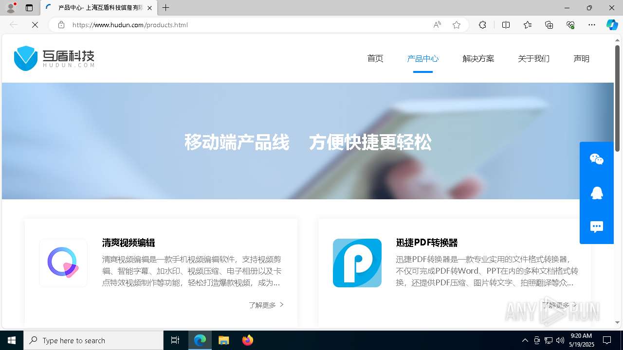The width and height of the screenshot is (623, 350).
Task: Select the 产品中心 browser tab
Action: pyautogui.click(x=99, y=8)
